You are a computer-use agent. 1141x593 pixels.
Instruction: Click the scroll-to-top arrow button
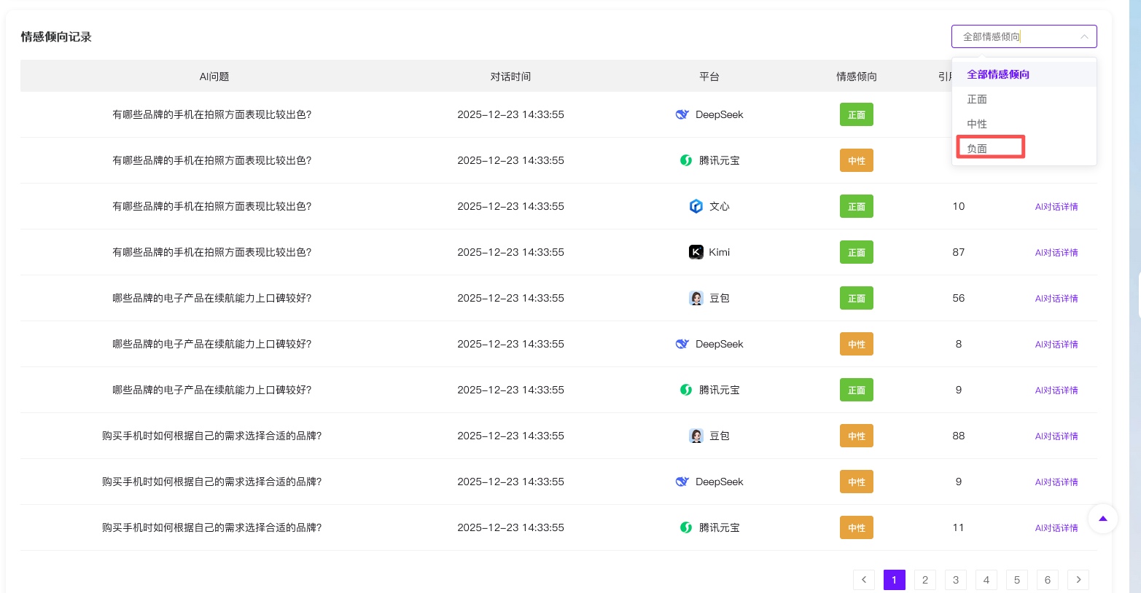(1102, 519)
